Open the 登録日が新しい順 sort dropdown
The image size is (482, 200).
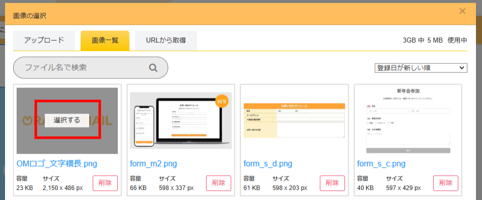[421, 68]
